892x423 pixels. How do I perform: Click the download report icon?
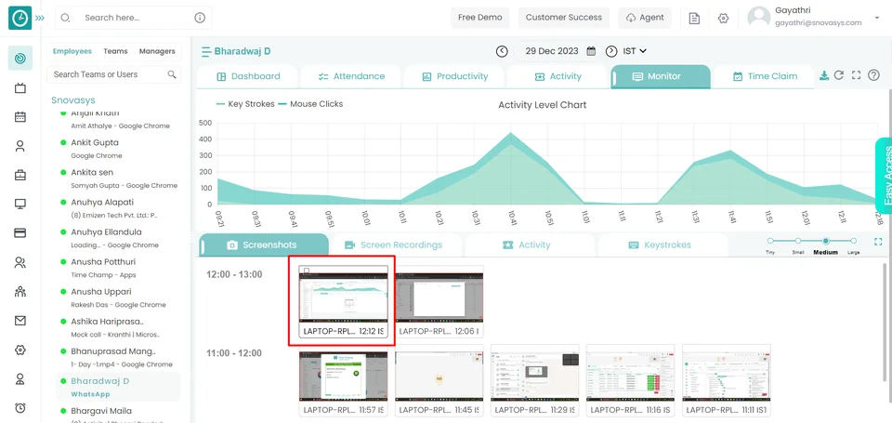824,76
